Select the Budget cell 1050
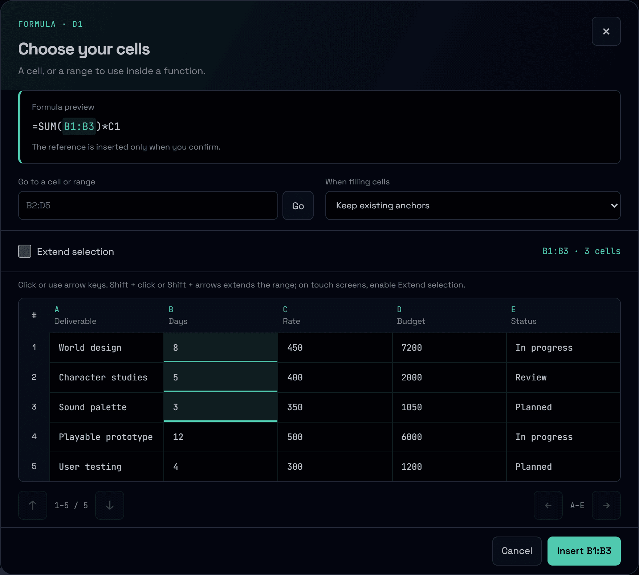The width and height of the screenshot is (639, 575). click(449, 407)
